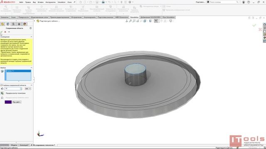266x149 pixels.
Task: Open File Explorer folder icon in task pane
Action: click(264, 31)
